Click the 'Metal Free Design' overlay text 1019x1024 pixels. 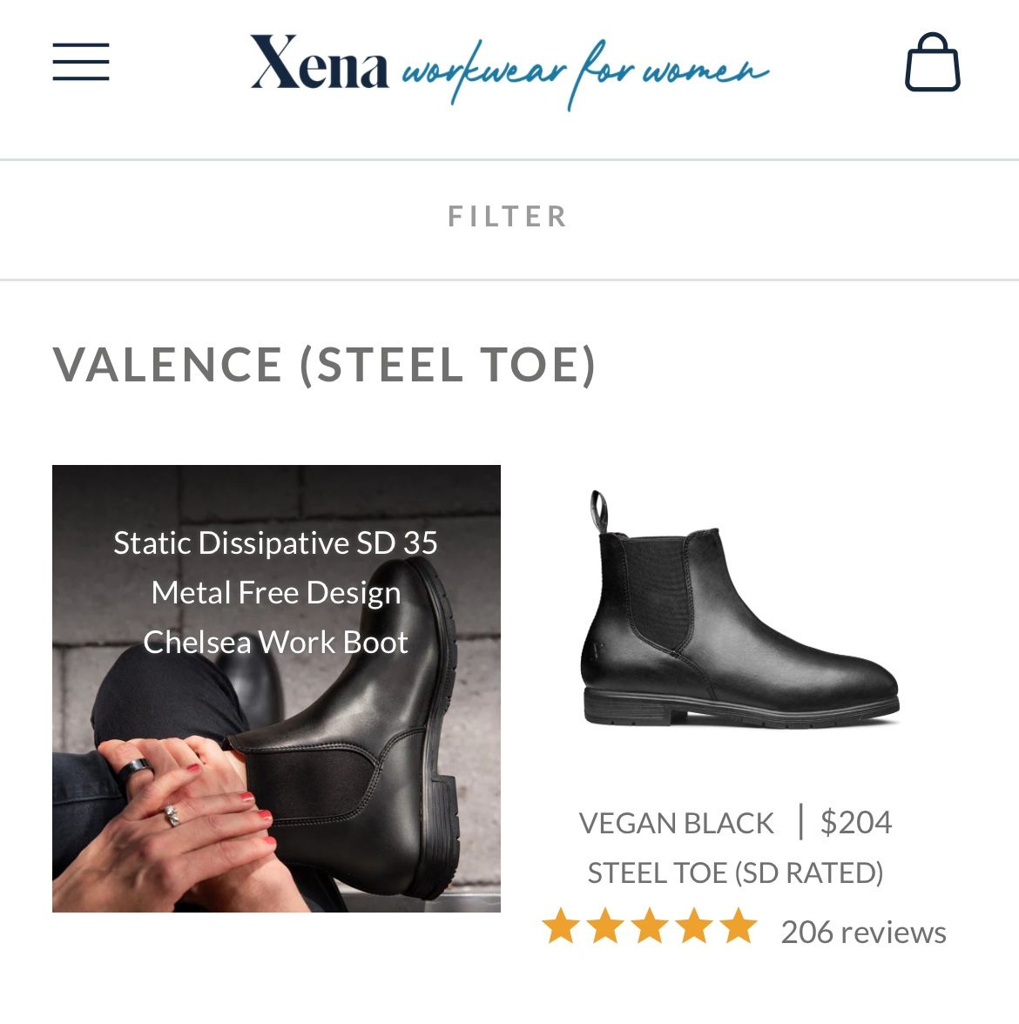coord(275,593)
